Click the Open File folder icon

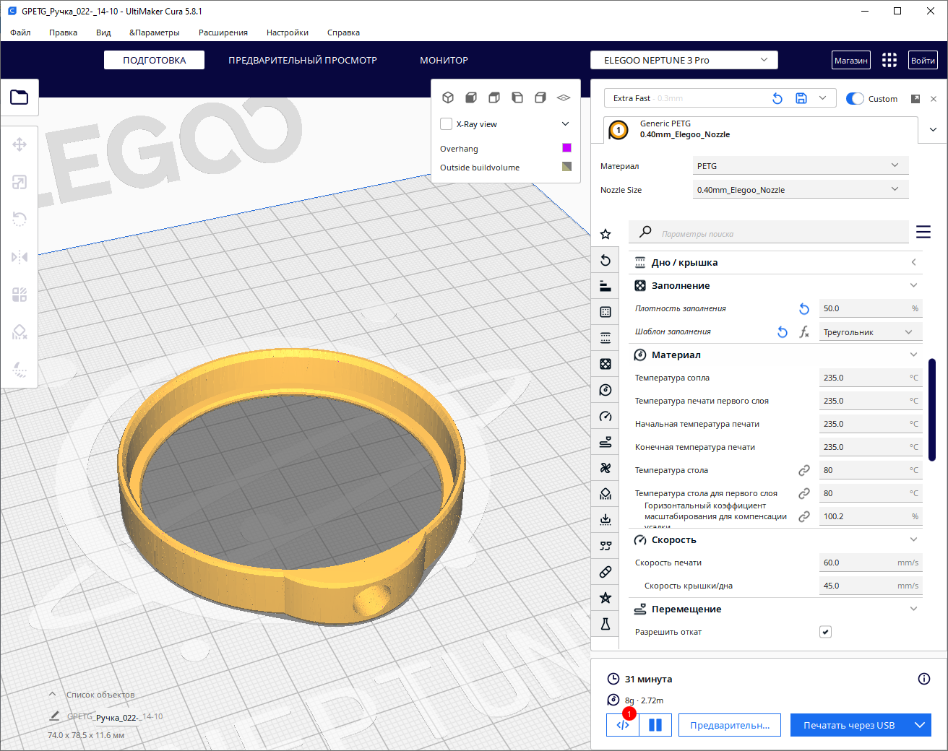click(20, 97)
